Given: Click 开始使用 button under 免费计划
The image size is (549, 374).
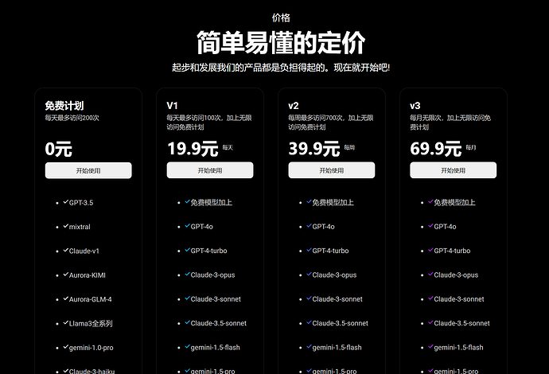Looking at the screenshot, I should coord(88,170).
